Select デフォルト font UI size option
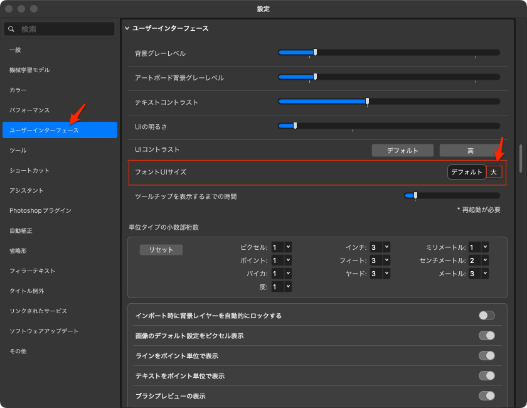Screen dimensions: 527x408 (467, 172)
